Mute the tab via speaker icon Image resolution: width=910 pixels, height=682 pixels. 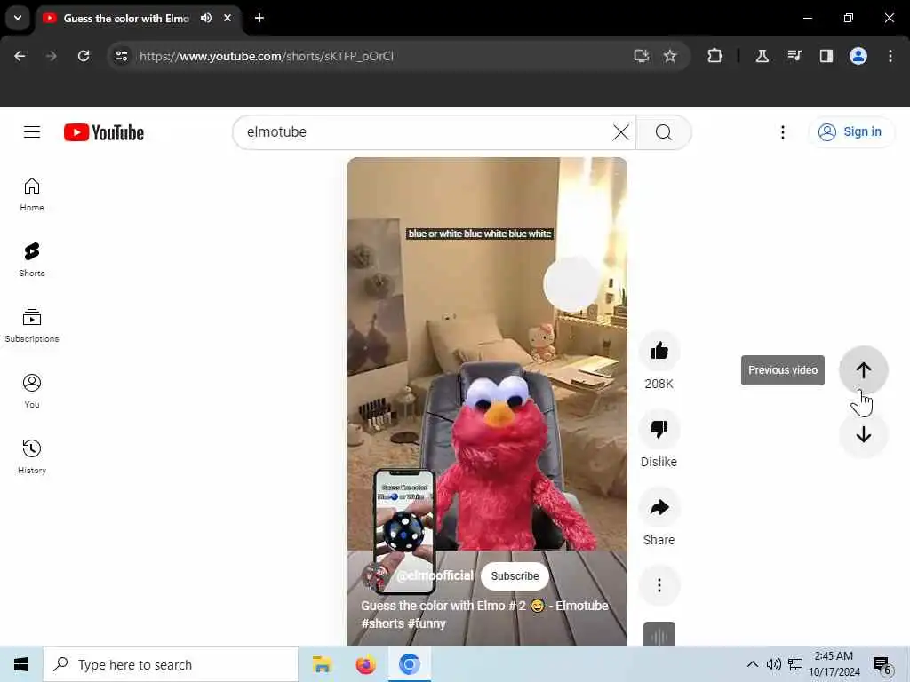pos(206,18)
